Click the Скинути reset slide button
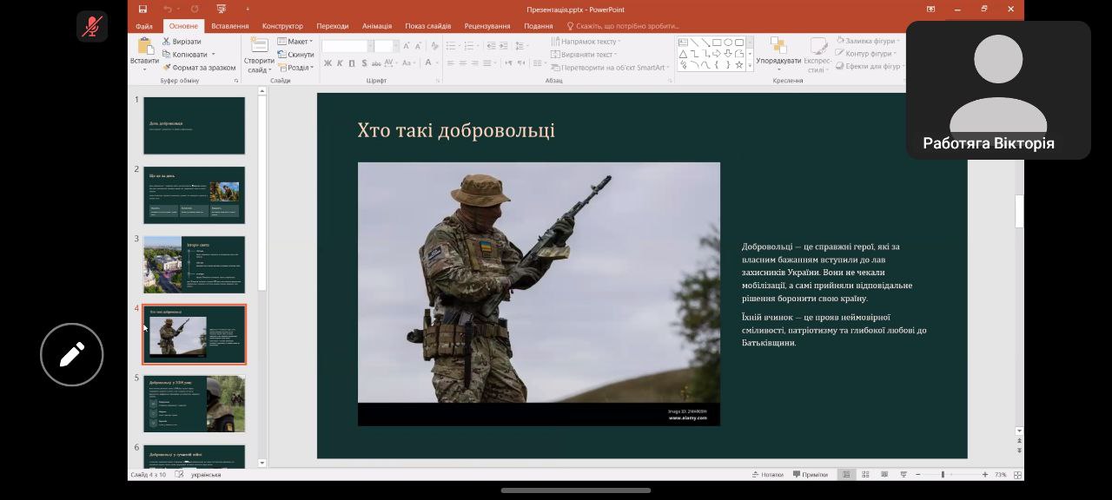 click(x=296, y=54)
